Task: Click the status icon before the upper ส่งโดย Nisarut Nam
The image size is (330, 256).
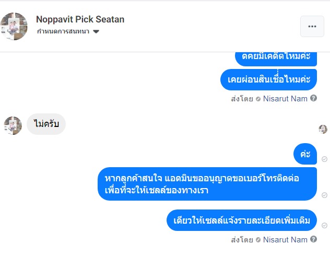Action: (258, 98)
